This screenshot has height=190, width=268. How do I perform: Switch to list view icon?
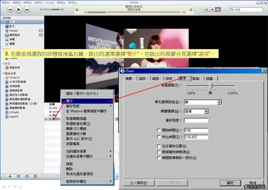[206, 10]
